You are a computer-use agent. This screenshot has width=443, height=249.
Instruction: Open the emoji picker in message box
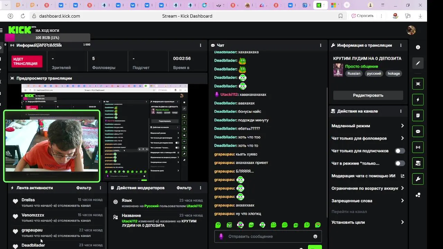pyautogui.click(x=315, y=237)
